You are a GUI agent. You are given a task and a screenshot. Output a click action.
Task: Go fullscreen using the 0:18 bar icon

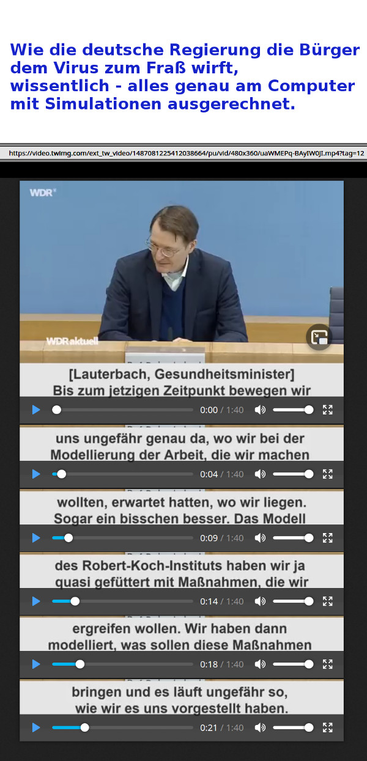click(x=327, y=664)
